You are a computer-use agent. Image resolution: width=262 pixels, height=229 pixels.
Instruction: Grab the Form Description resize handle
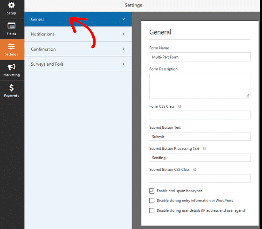(248, 96)
